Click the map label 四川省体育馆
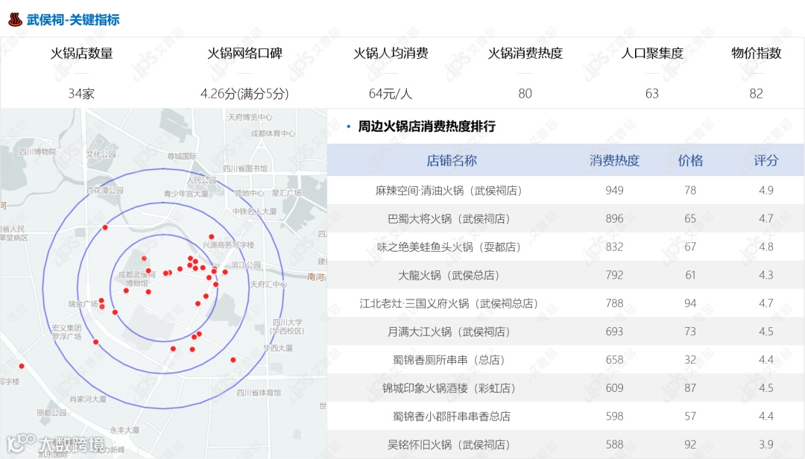This screenshot has width=805, height=459. click(259, 393)
